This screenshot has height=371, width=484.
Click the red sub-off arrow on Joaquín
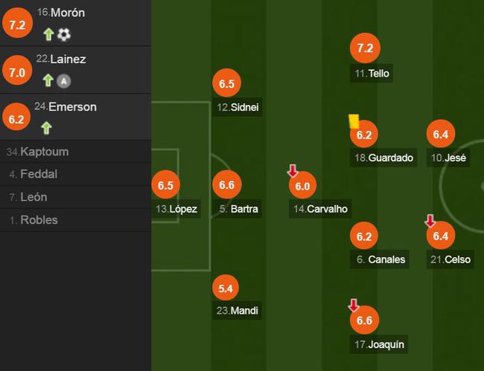(x=354, y=305)
